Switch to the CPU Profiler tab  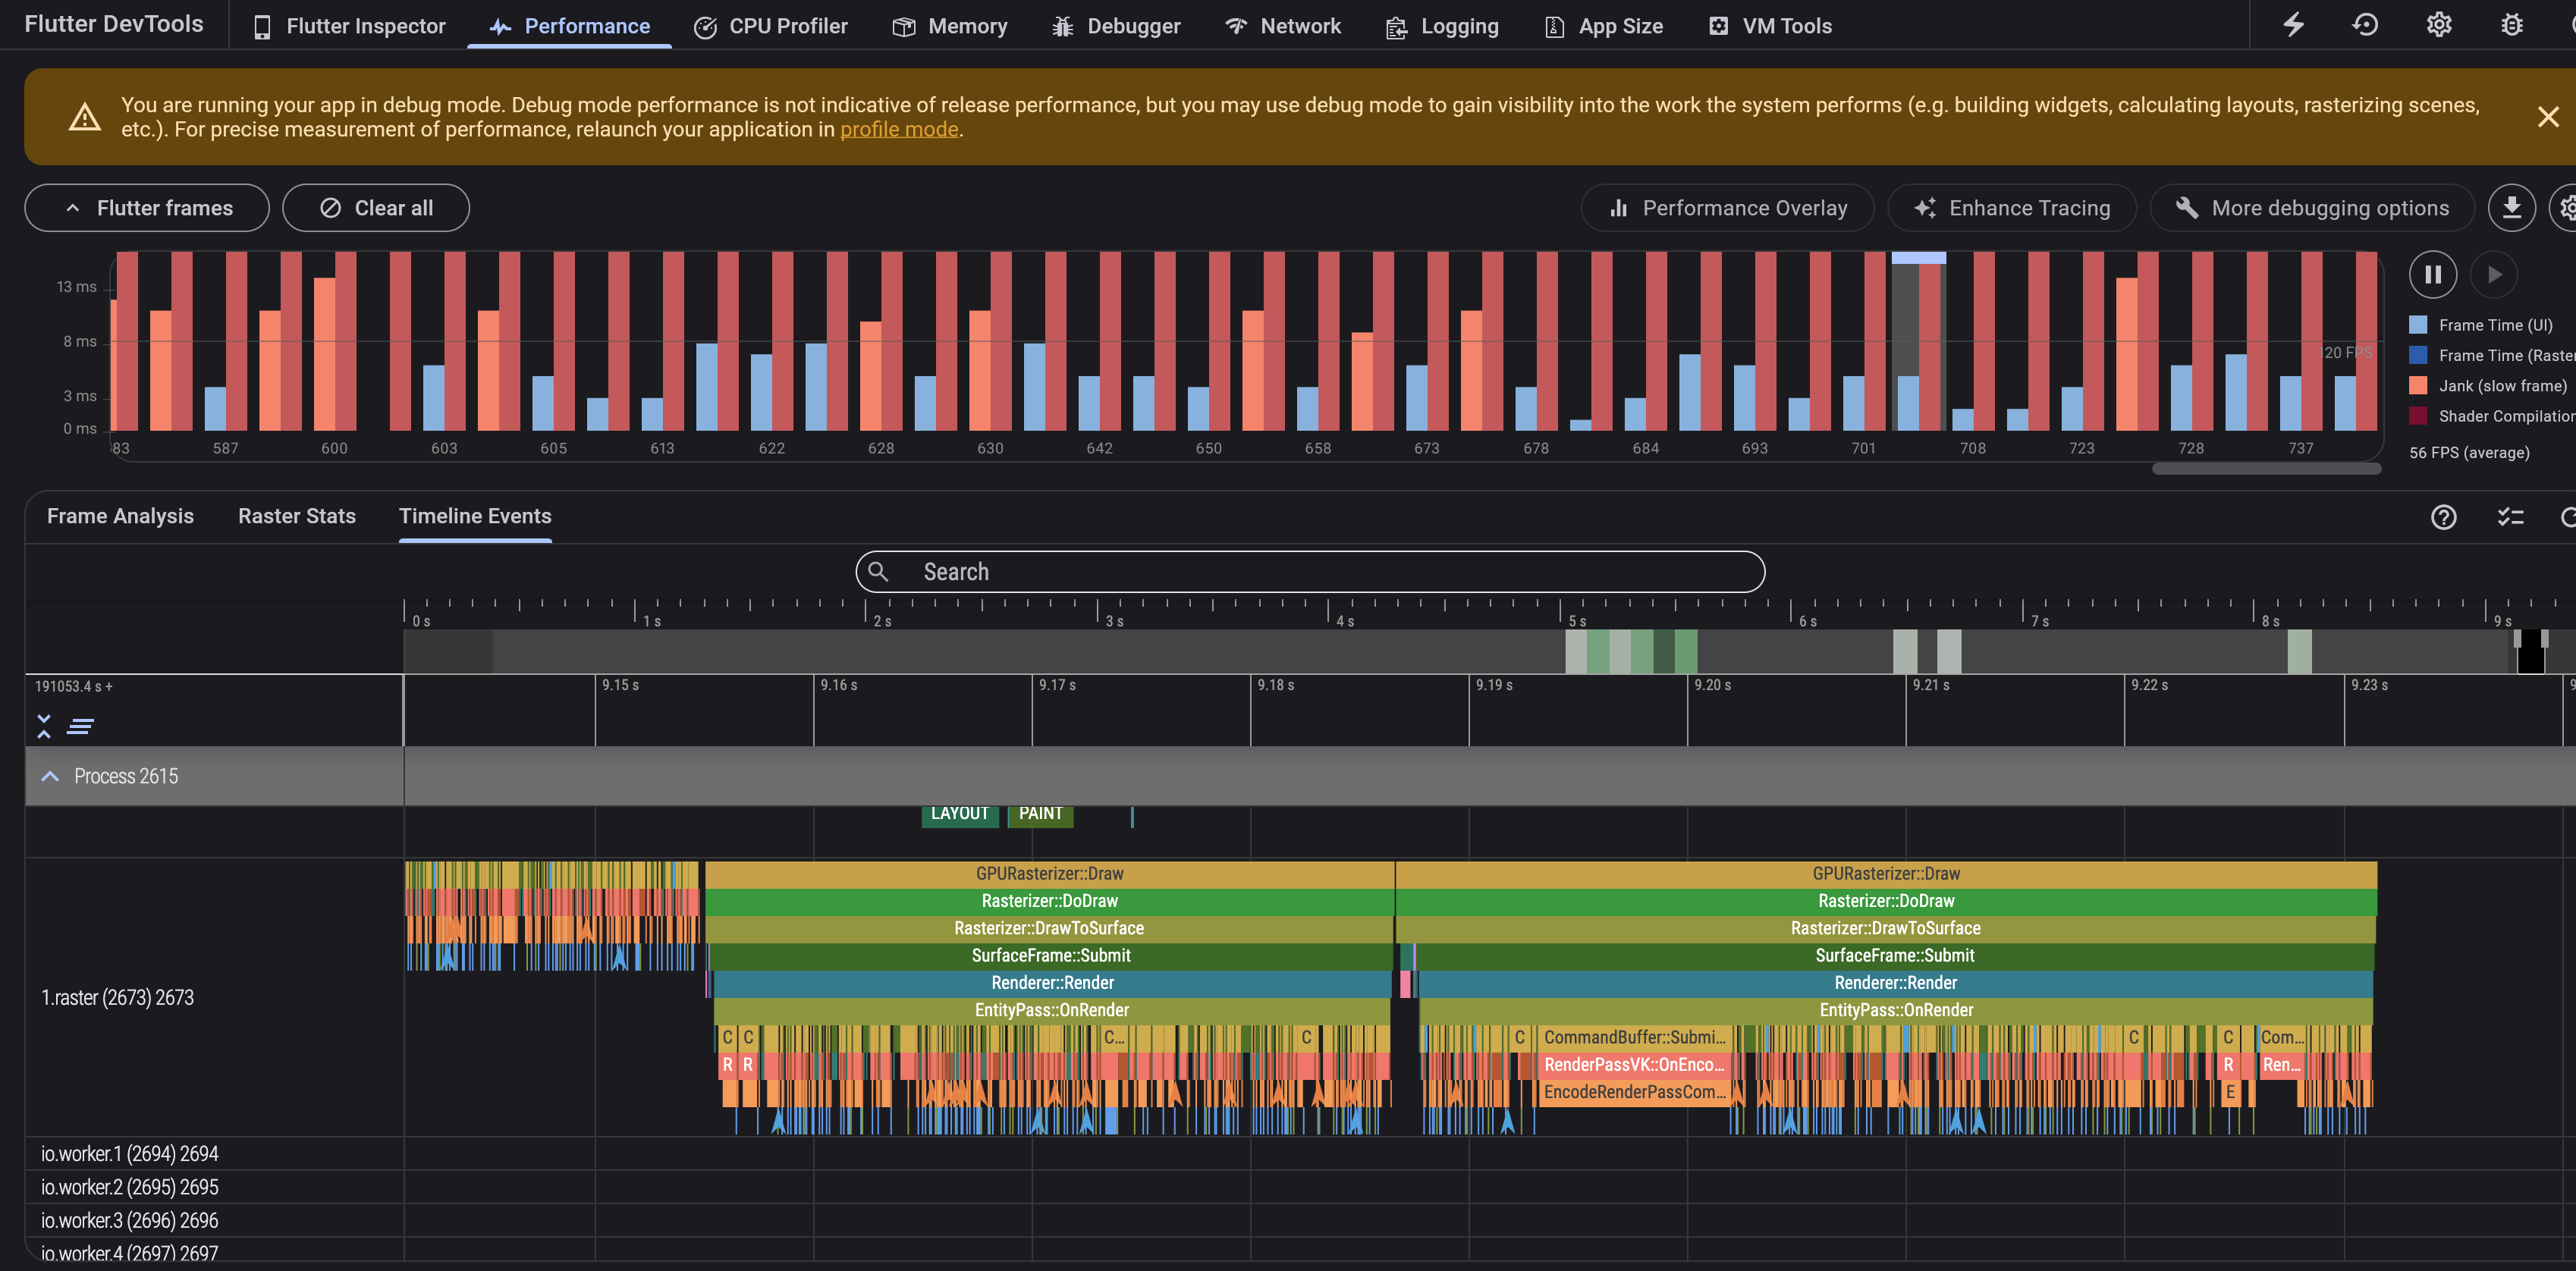(770, 26)
